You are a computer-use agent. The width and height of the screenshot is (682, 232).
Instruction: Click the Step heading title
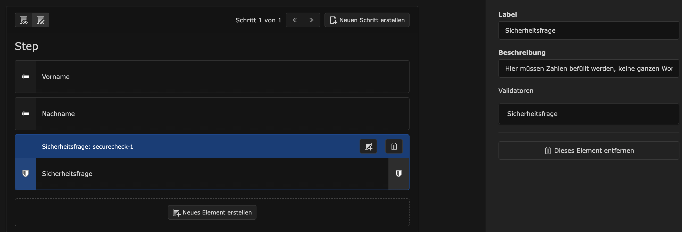(27, 46)
